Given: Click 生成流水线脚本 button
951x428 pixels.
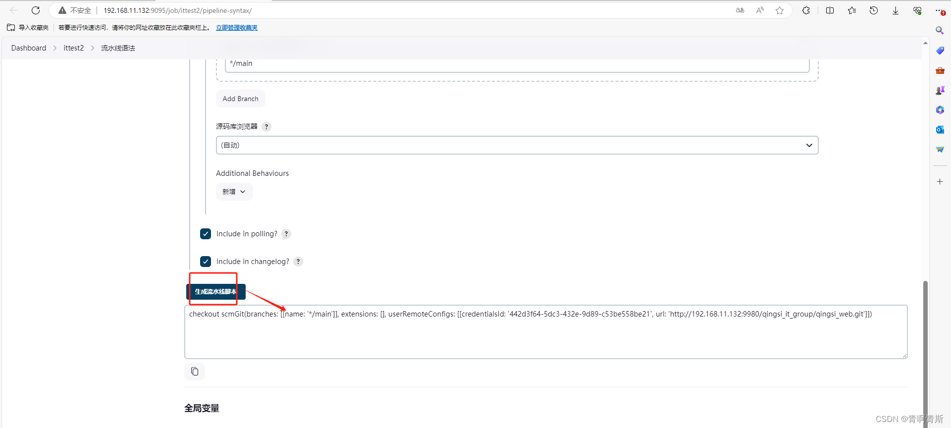Looking at the screenshot, I should [215, 292].
